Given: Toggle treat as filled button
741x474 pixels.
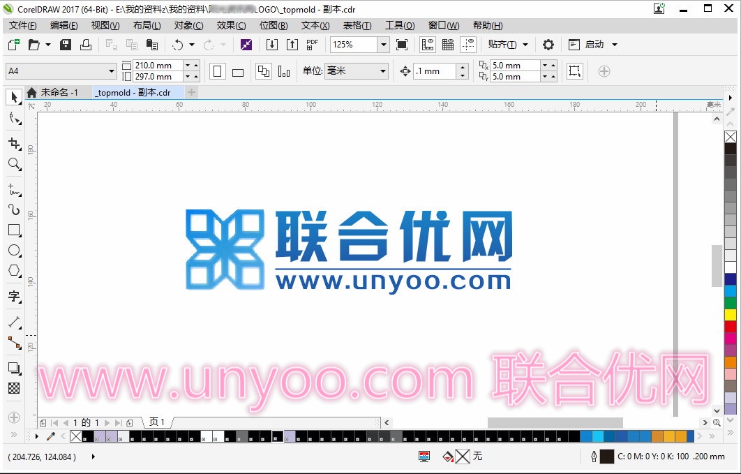Looking at the screenshot, I should [x=575, y=71].
